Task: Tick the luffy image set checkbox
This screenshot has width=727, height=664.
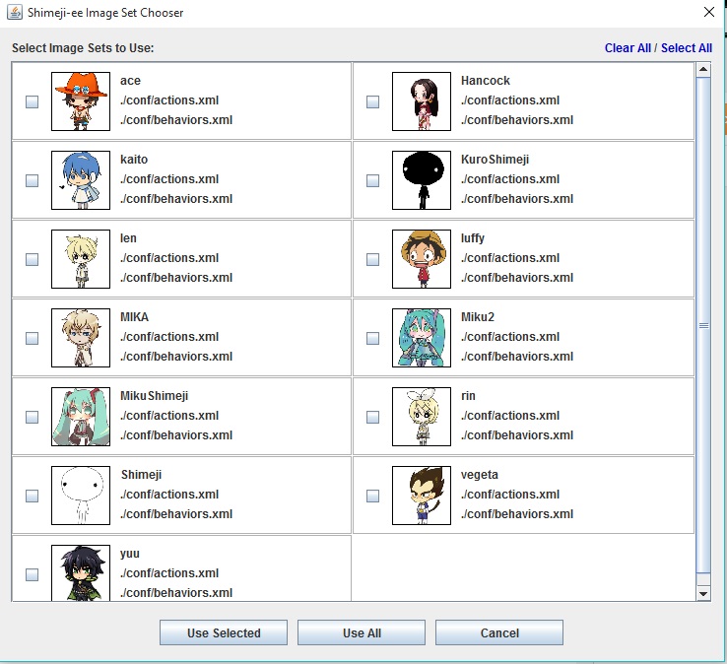Action: (372, 259)
